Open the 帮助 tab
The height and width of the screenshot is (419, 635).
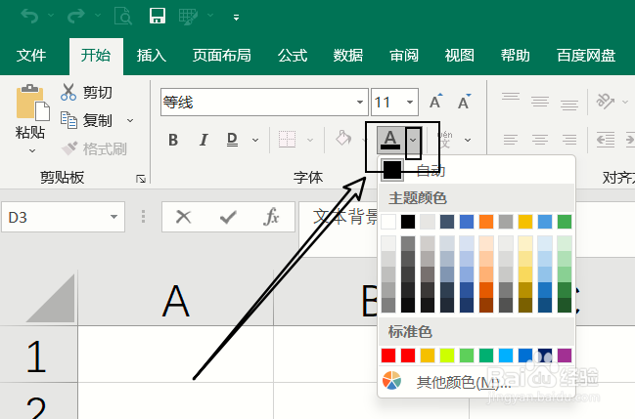click(x=515, y=56)
